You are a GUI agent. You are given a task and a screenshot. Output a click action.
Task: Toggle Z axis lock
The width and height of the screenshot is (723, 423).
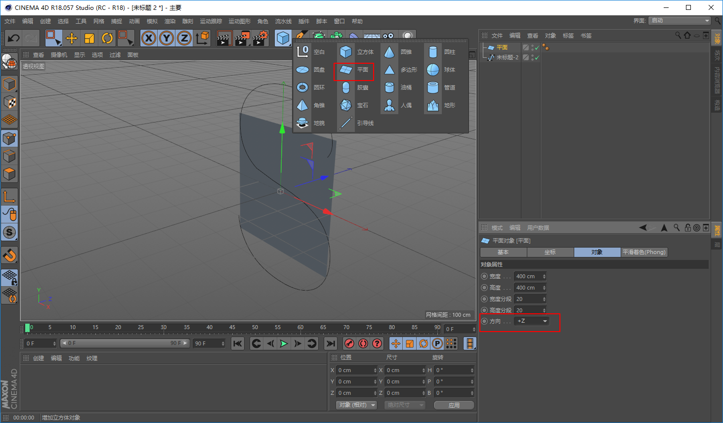tap(184, 38)
